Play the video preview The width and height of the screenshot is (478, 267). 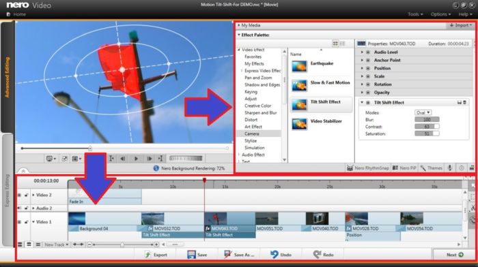click(x=136, y=159)
